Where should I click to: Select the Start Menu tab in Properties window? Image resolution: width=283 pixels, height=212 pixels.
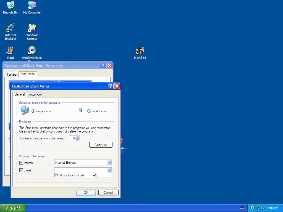coord(28,74)
